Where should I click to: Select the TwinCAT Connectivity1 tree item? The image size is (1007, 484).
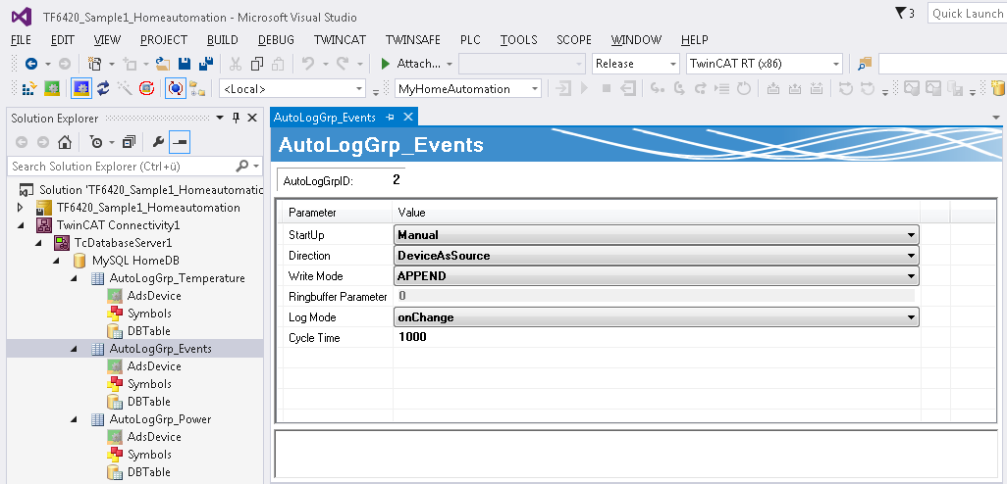tap(118, 225)
